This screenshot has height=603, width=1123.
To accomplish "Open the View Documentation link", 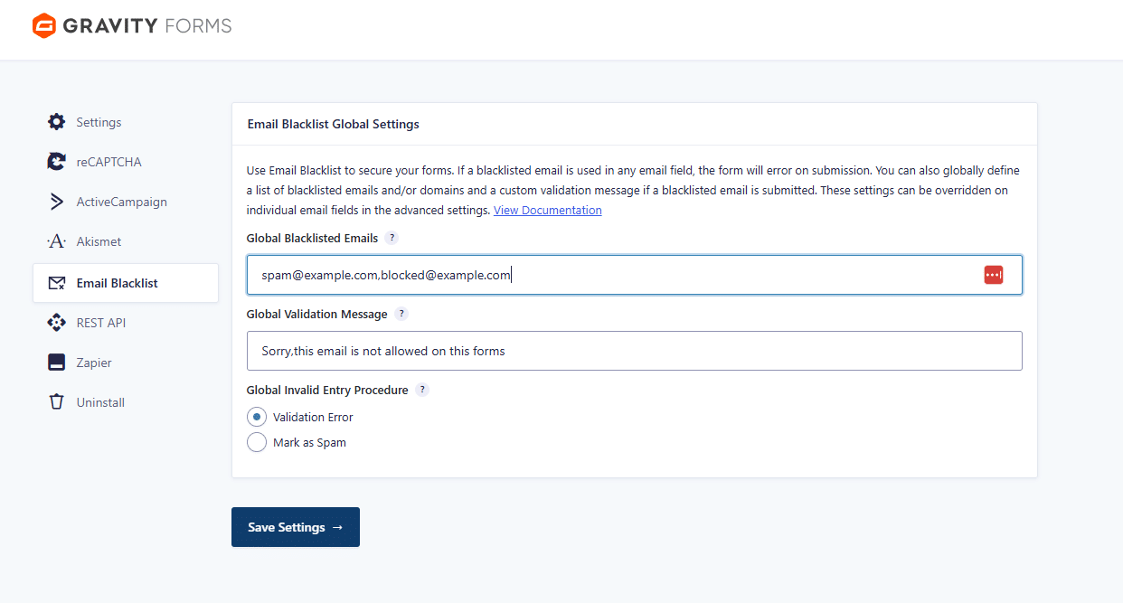I will click(x=547, y=210).
